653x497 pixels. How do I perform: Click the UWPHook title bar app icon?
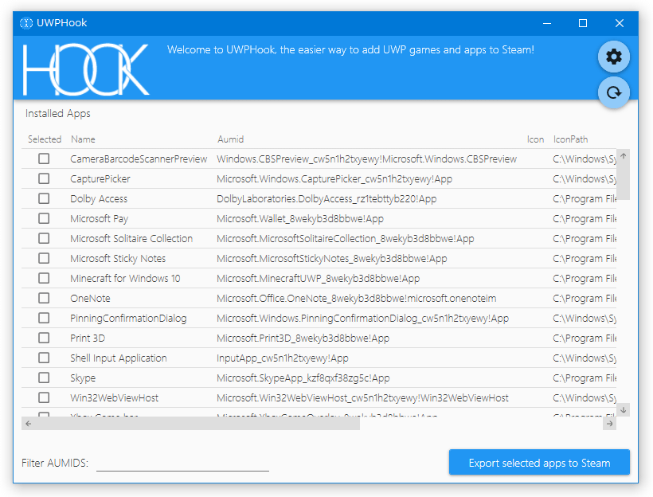[x=26, y=23]
